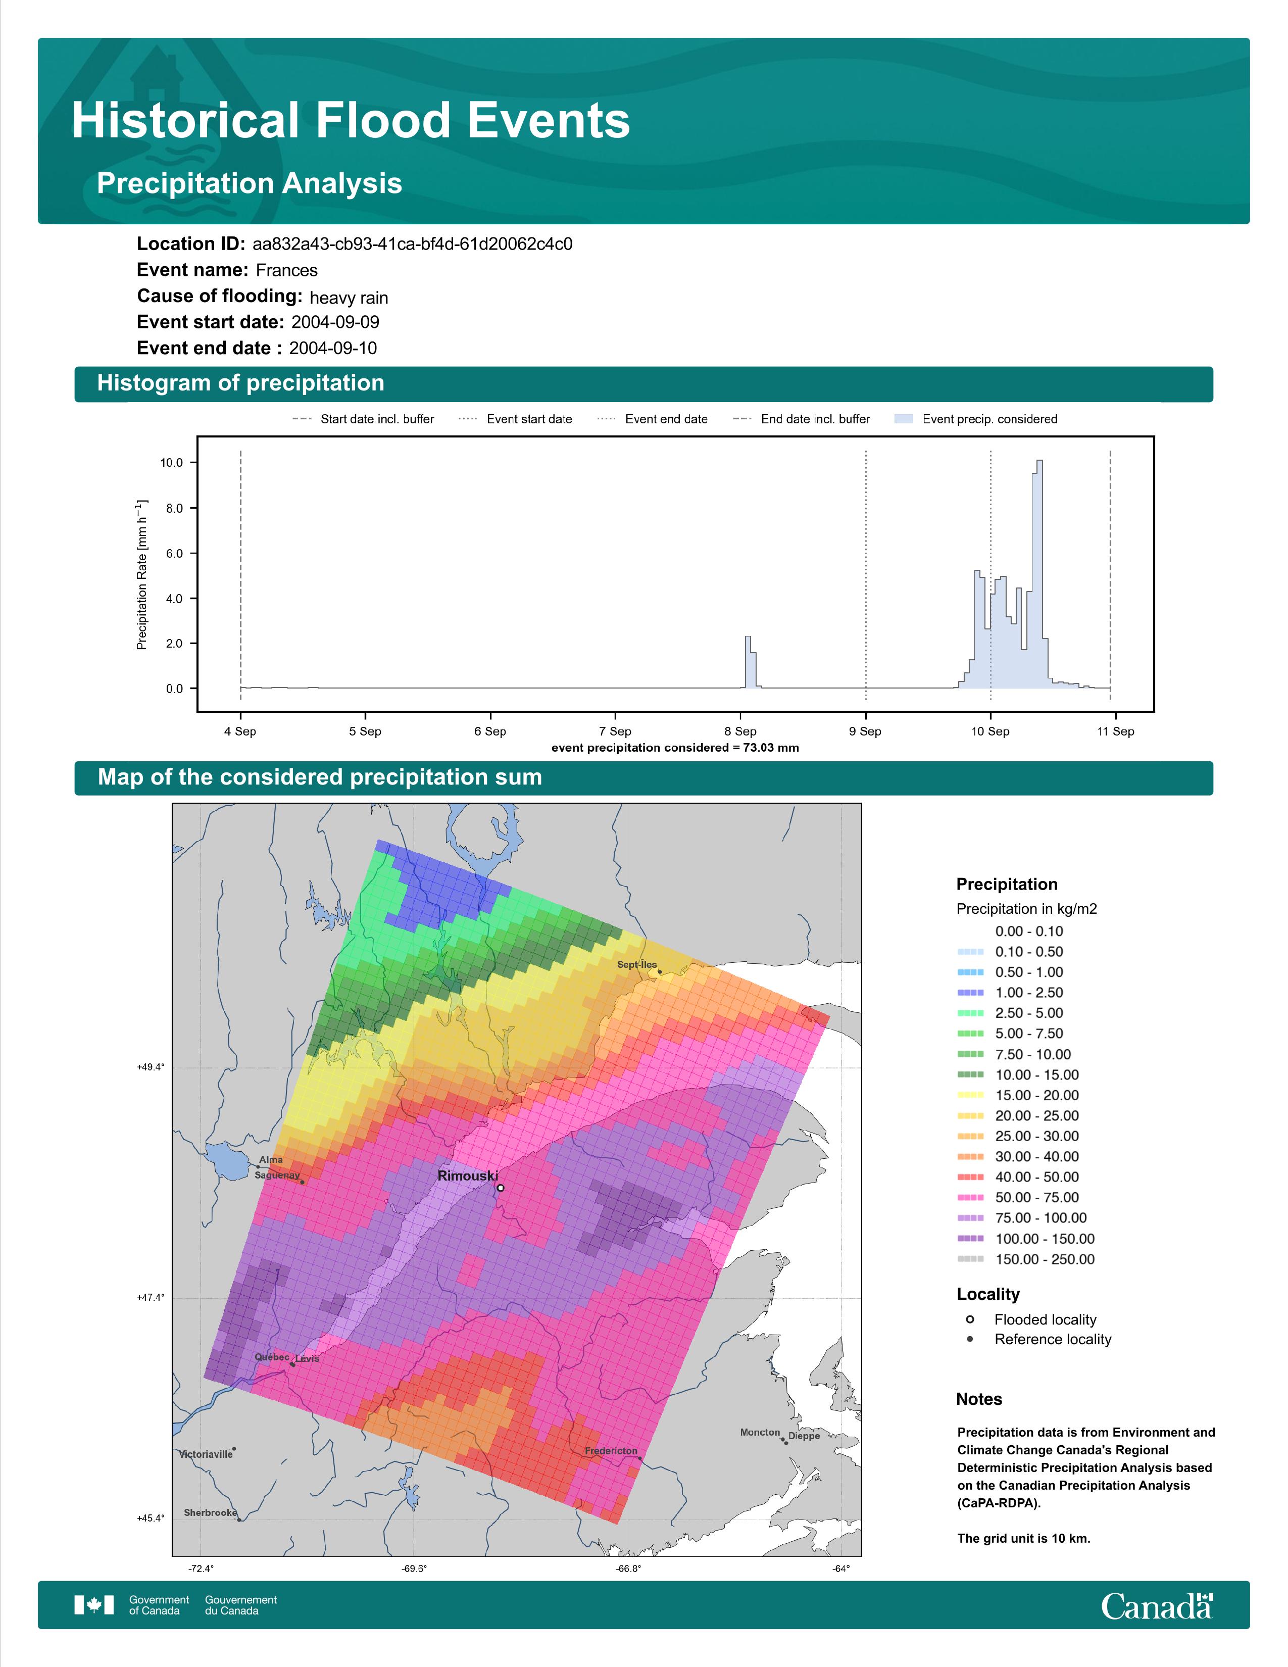This screenshot has height=1667, width=1288.
Task: Click the Québec label on the map
Action: [x=272, y=1357]
